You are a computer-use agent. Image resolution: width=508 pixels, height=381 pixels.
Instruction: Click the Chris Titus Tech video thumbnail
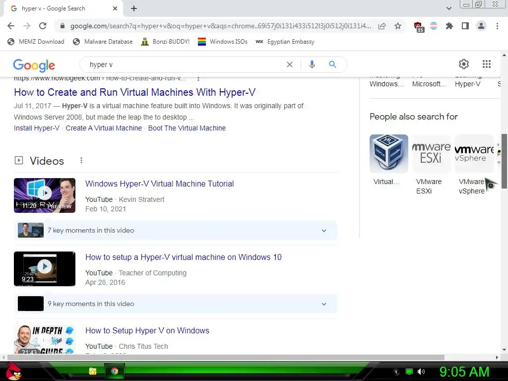tap(45, 339)
